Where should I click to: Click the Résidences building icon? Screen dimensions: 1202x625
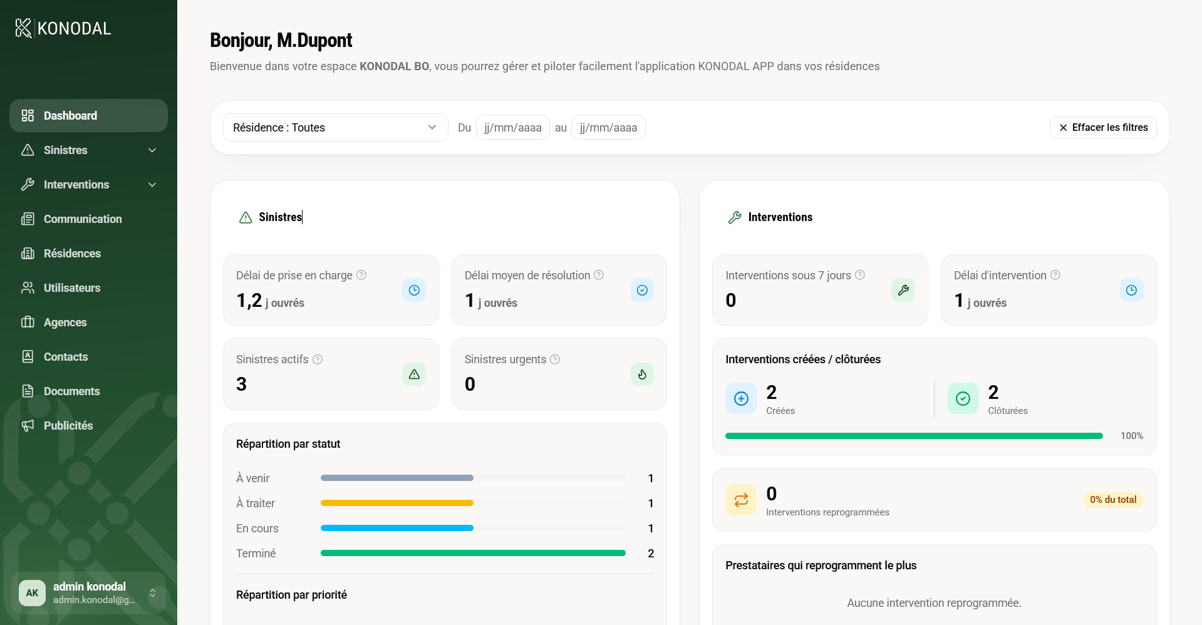(28, 253)
